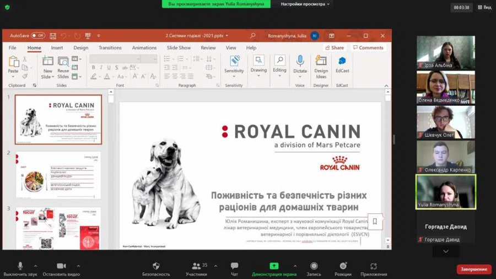Collapse the ribbon with the up chevron
Viewport: 496px width, 279px height.
(x=386, y=85)
